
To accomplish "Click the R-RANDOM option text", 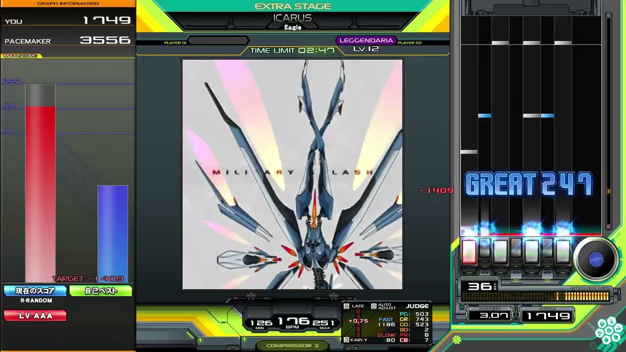I will tap(36, 301).
